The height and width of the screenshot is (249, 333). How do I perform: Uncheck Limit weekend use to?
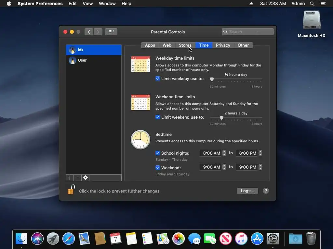point(158,117)
